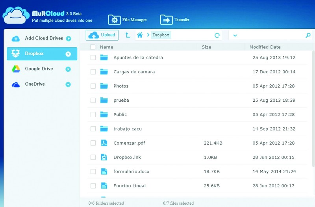Open the Dropbox drive dropdown arrow

click(68, 54)
